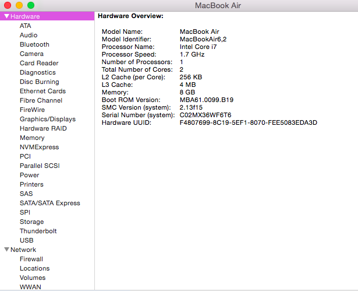Open the Audio hardware section

coord(29,35)
